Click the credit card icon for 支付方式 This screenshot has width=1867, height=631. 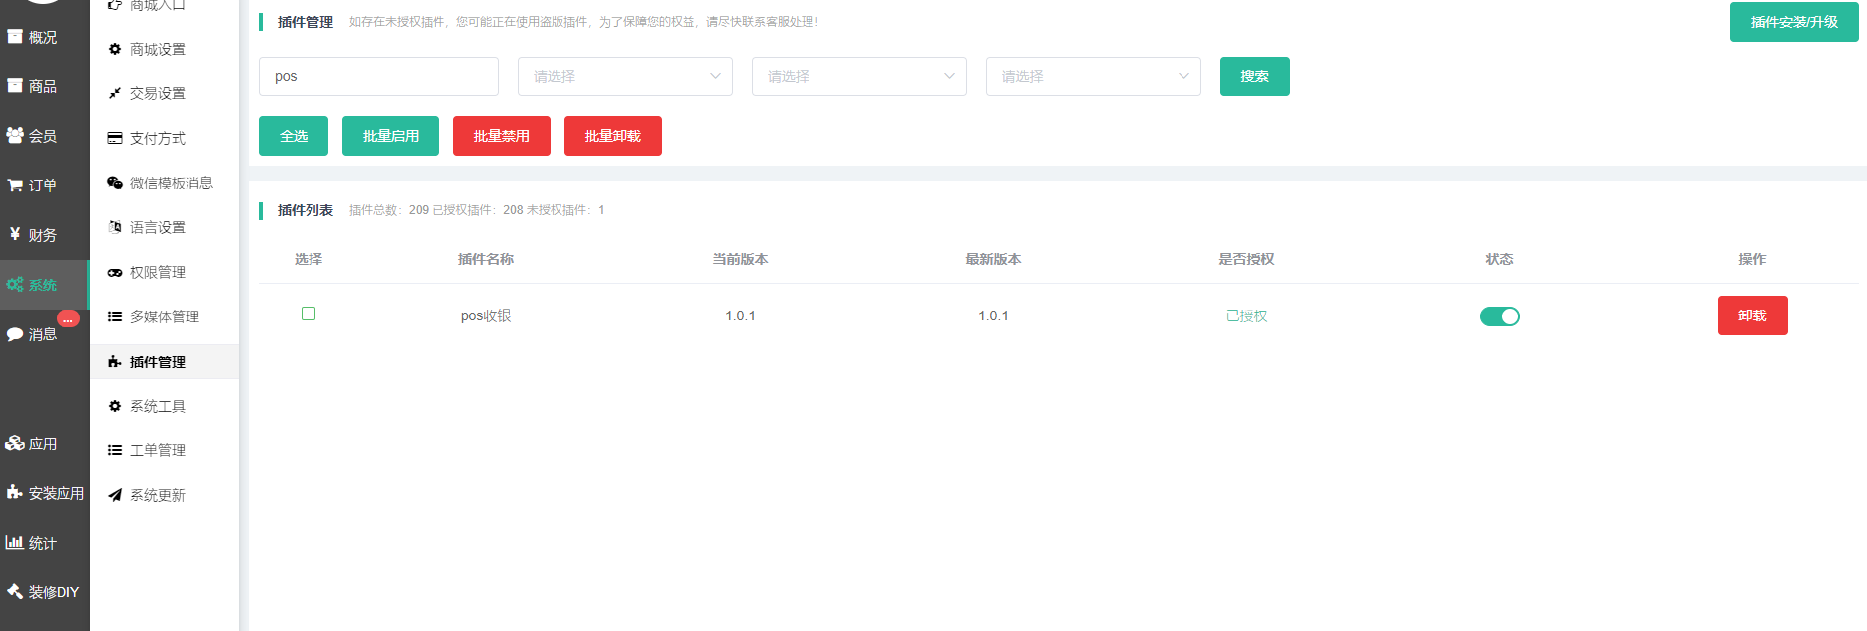pyautogui.click(x=115, y=138)
